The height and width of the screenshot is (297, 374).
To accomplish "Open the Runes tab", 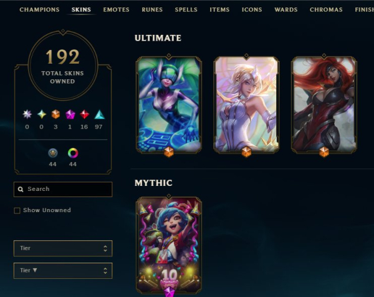I will 152,9.
